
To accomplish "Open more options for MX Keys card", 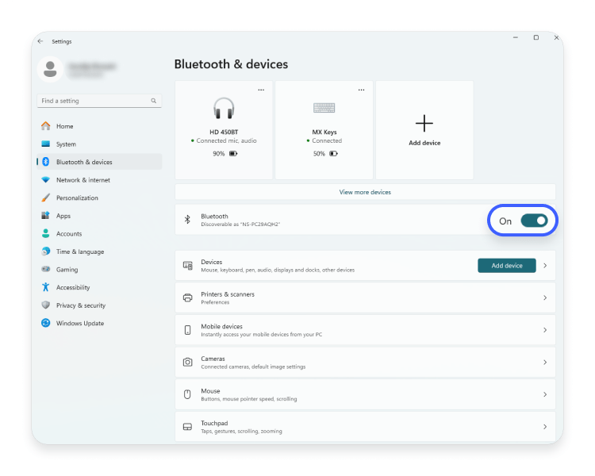I will 361,90.
